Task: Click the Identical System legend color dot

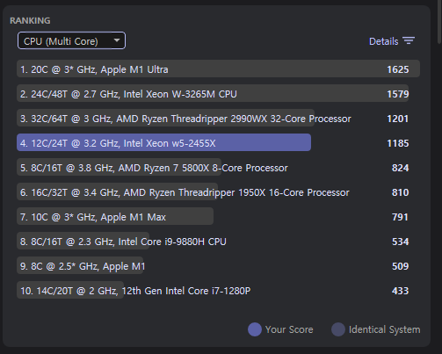Action: [x=338, y=329]
